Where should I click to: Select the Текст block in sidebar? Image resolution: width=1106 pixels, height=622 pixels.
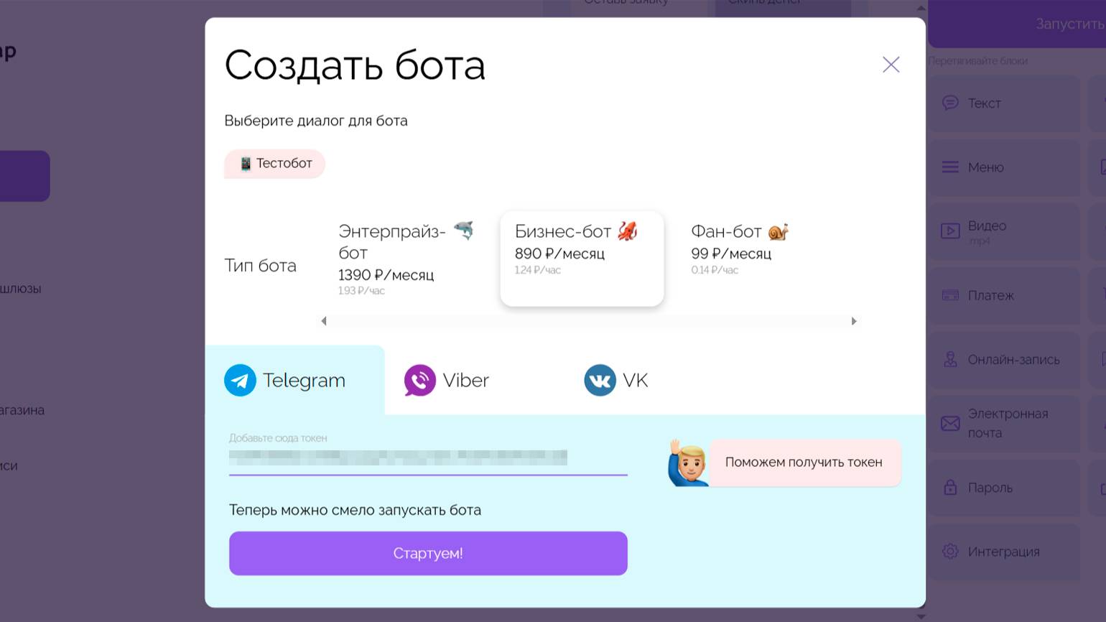tap(1004, 103)
